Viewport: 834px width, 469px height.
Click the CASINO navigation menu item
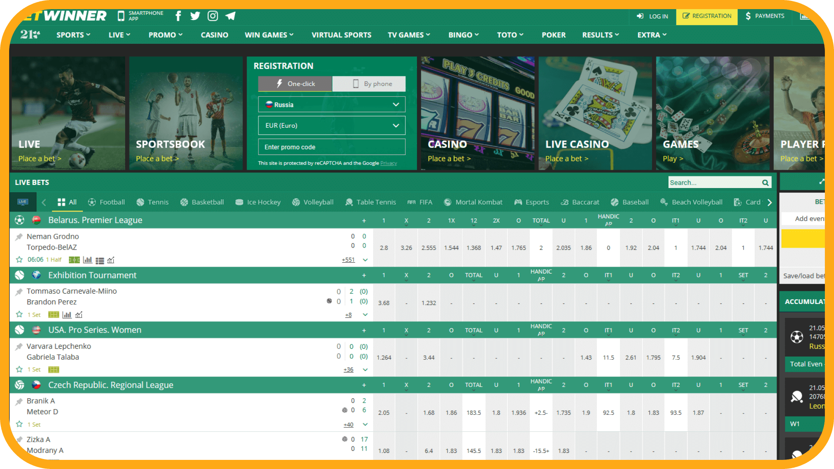[x=213, y=34]
